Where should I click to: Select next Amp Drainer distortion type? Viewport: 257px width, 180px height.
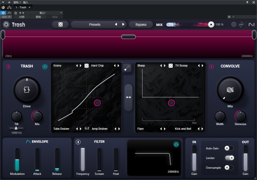[119, 129]
